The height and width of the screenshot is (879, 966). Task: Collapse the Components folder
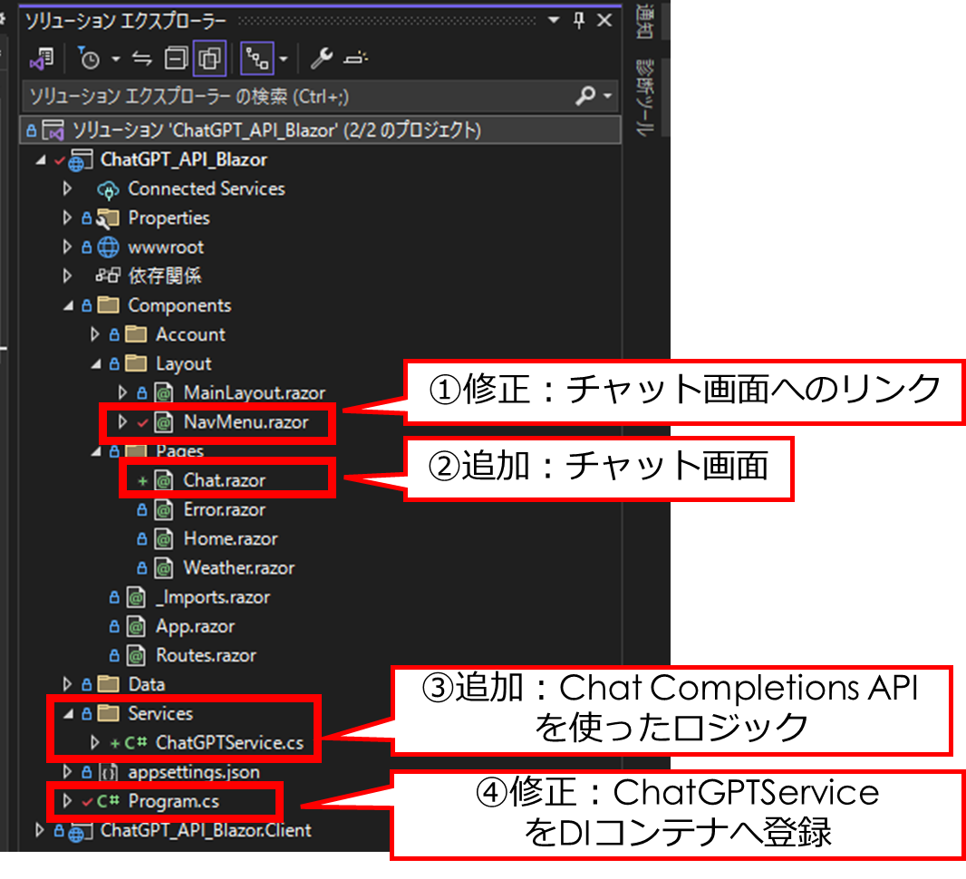[67, 305]
